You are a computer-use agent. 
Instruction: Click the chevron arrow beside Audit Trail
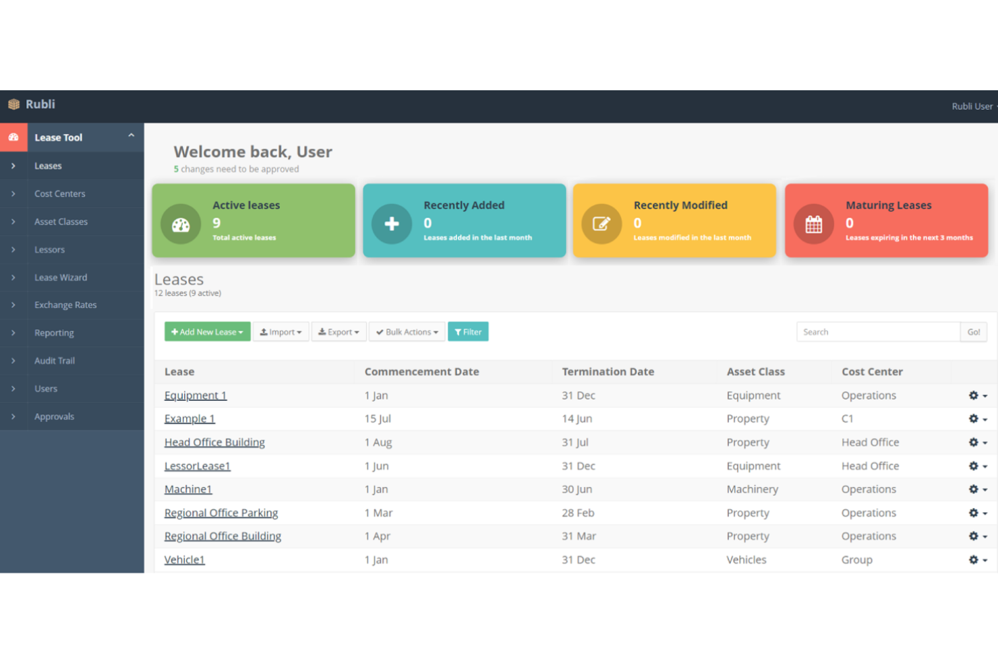(13, 360)
